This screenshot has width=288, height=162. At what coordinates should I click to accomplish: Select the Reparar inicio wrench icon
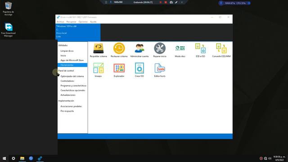160,50
